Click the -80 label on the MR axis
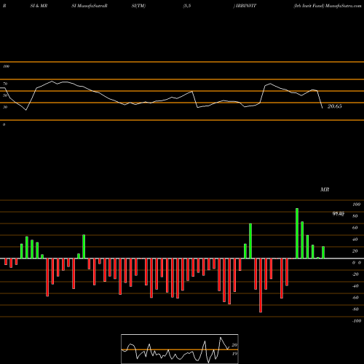This screenshot has width=364, height=364. pyautogui.click(x=355, y=309)
